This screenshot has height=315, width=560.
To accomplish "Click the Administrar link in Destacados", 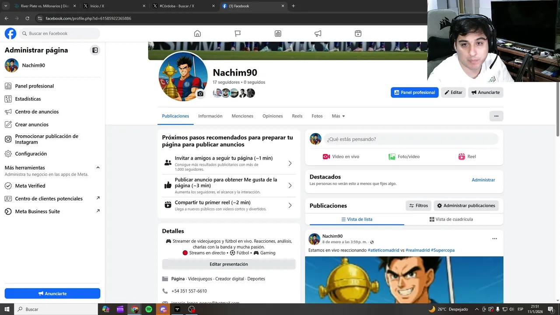I will [483, 180].
